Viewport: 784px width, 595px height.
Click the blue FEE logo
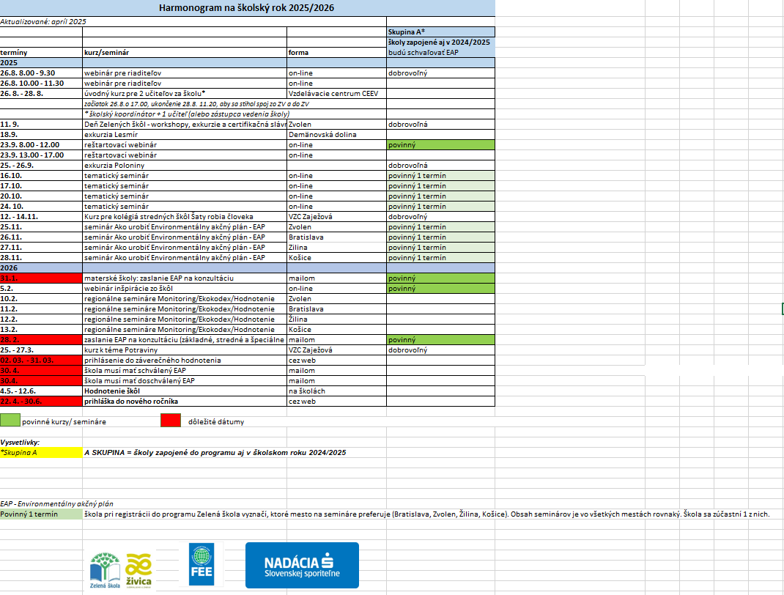pyautogui.click(x=201, y=564)
